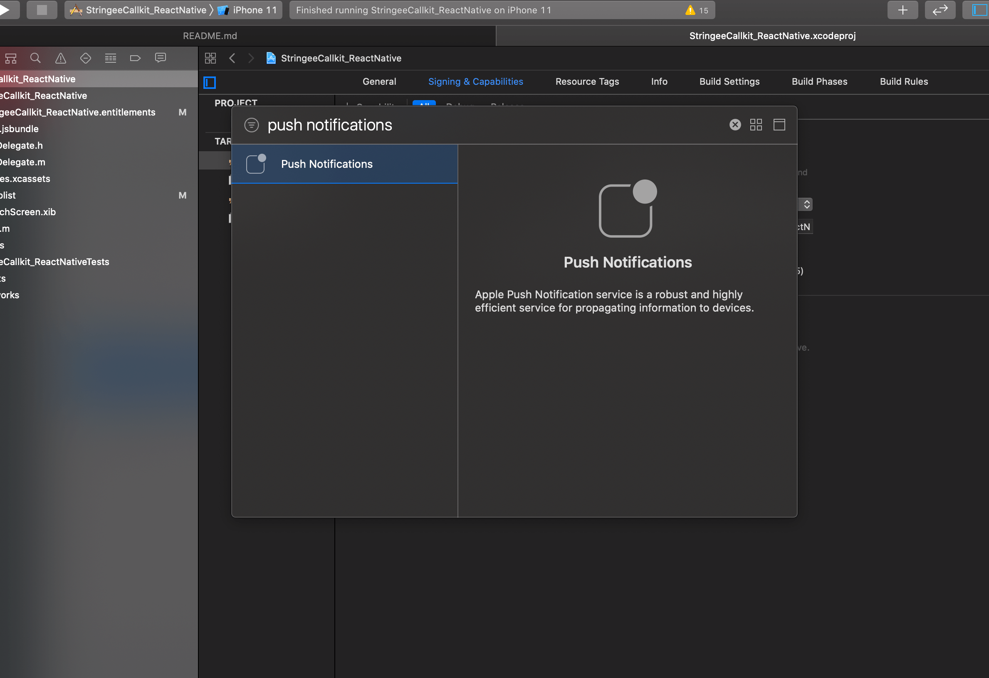
Task: Select the ReactNativeTests group
Action: (x=99, y=262)
